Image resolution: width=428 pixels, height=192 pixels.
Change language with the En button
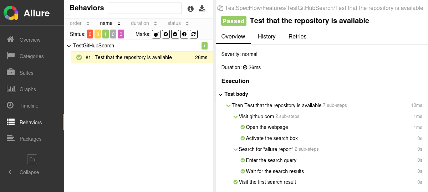[x=32, y=159]
